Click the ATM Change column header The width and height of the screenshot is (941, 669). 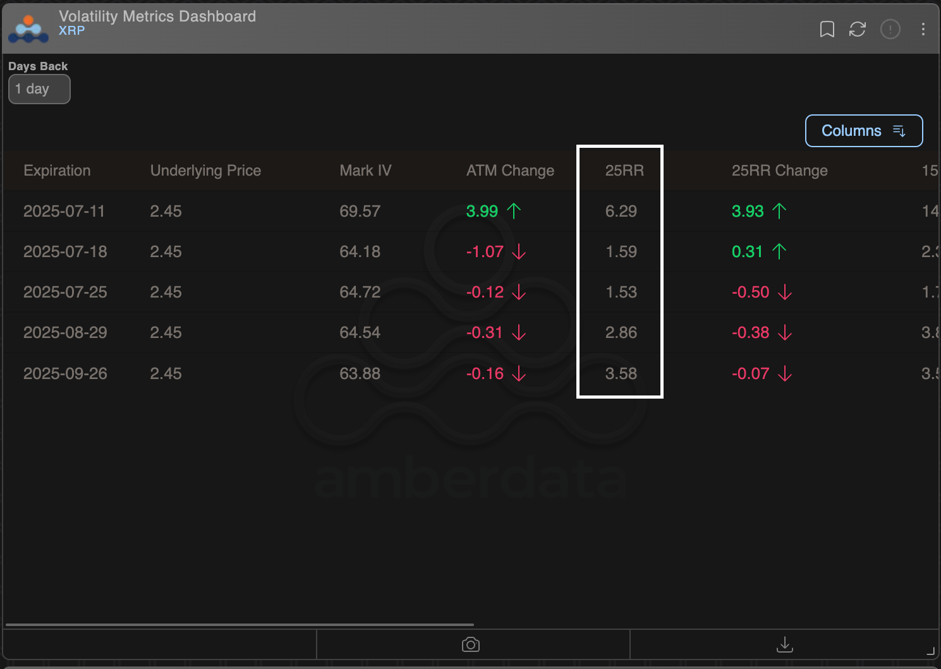(510, 171)
